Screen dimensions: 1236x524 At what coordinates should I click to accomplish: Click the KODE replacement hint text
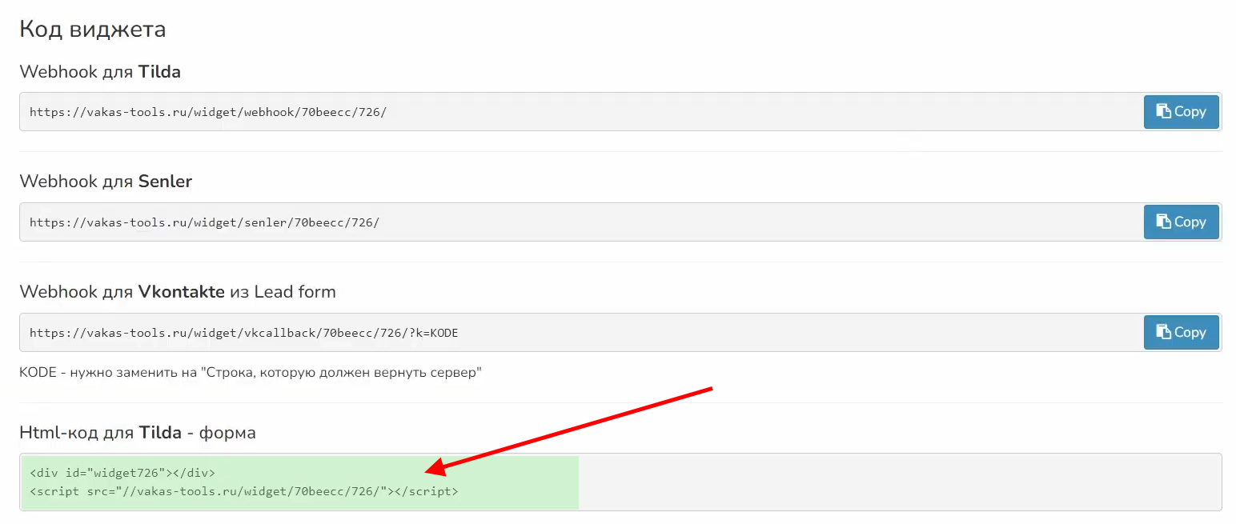coord(250,373)
